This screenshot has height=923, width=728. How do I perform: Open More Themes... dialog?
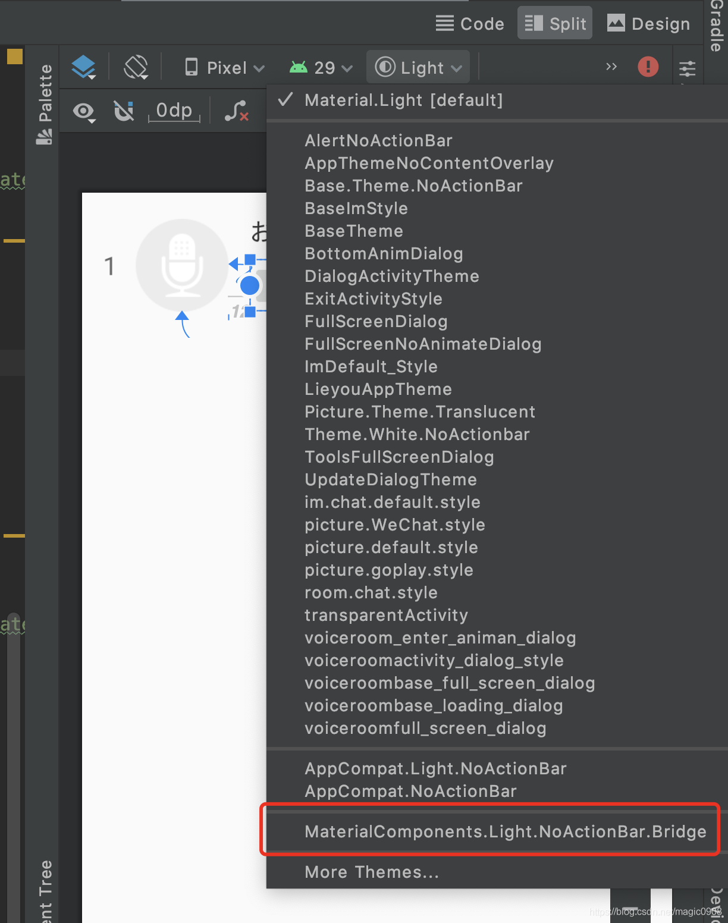pos(497,872)
